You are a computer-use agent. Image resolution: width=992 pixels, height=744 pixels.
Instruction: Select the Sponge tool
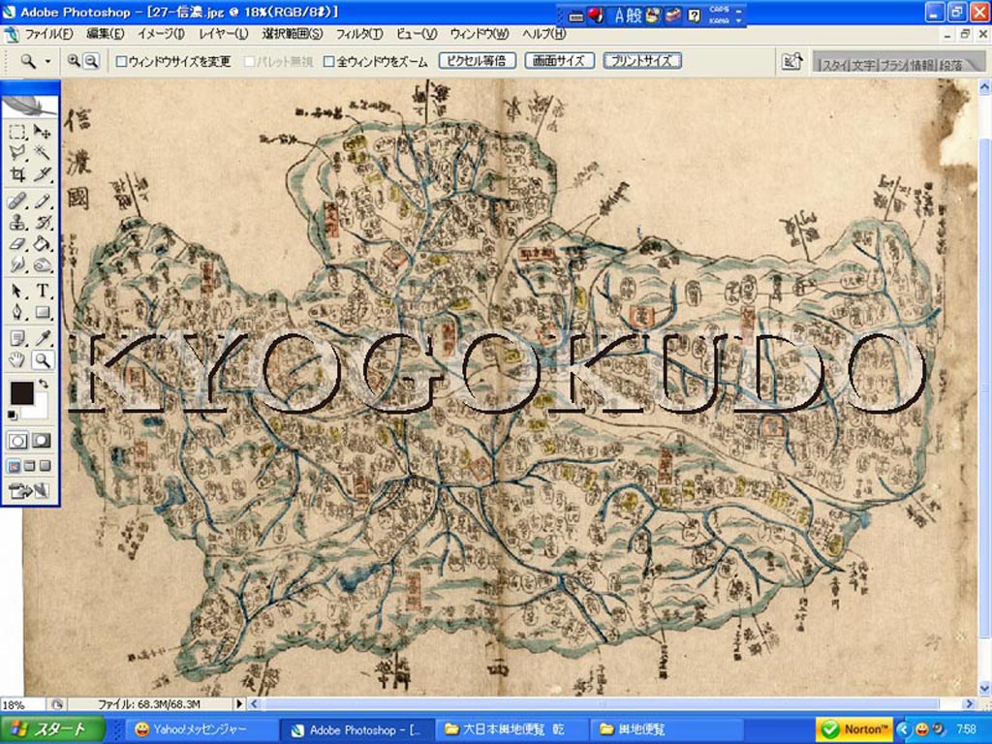click(43, 264)
